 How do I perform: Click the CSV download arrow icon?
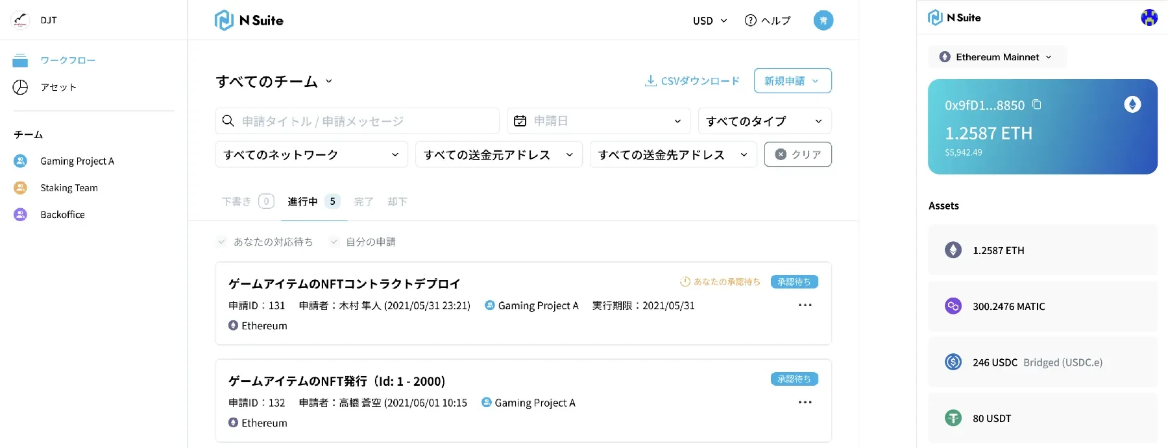[650, 81]
